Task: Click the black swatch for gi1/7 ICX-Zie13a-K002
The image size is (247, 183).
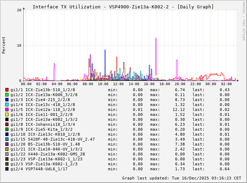Action: (7, 119)
